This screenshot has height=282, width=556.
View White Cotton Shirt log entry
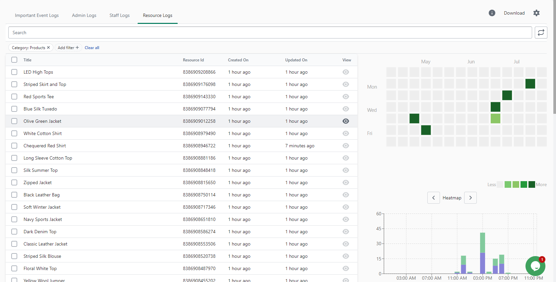click(345, 133)
